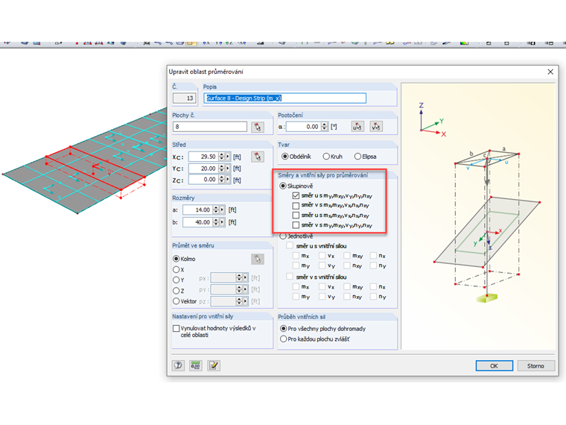Open dropdown arrow next to dimension b
Image resolution: width=566 pixels, height=425 pixels.
222,222
